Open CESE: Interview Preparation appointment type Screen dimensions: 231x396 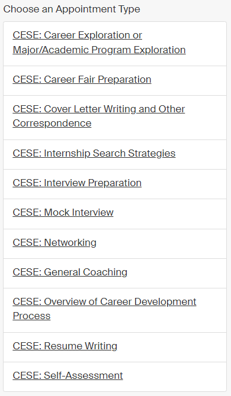pyautogui.click(x=77, y=183)
